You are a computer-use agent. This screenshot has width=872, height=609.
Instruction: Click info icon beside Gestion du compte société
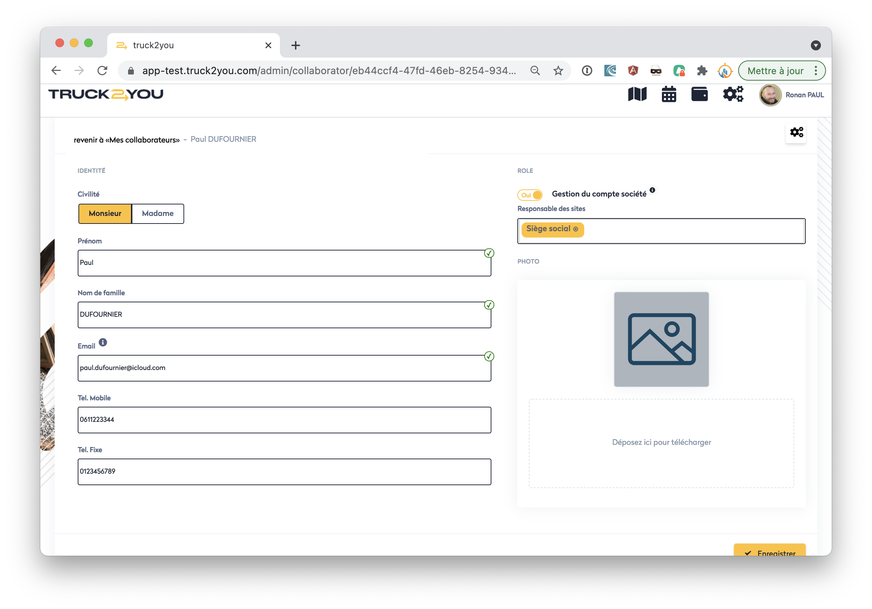[652, 190]
